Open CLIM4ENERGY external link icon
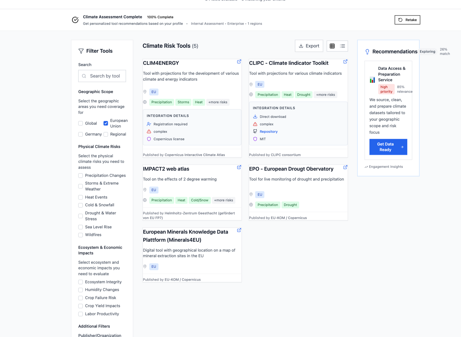 tap(239, 61)
